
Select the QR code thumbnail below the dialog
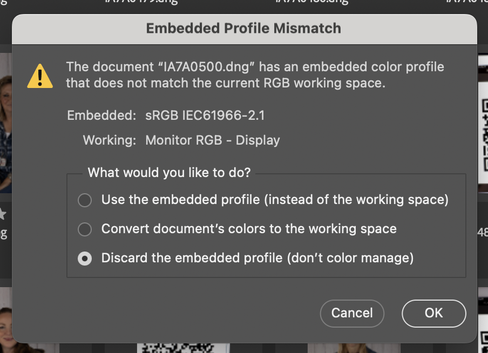[x=184, y=348]
